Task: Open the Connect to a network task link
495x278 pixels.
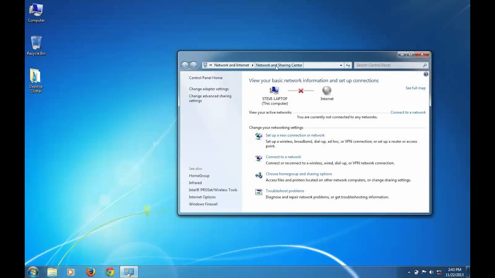Action: click(283, 157)
